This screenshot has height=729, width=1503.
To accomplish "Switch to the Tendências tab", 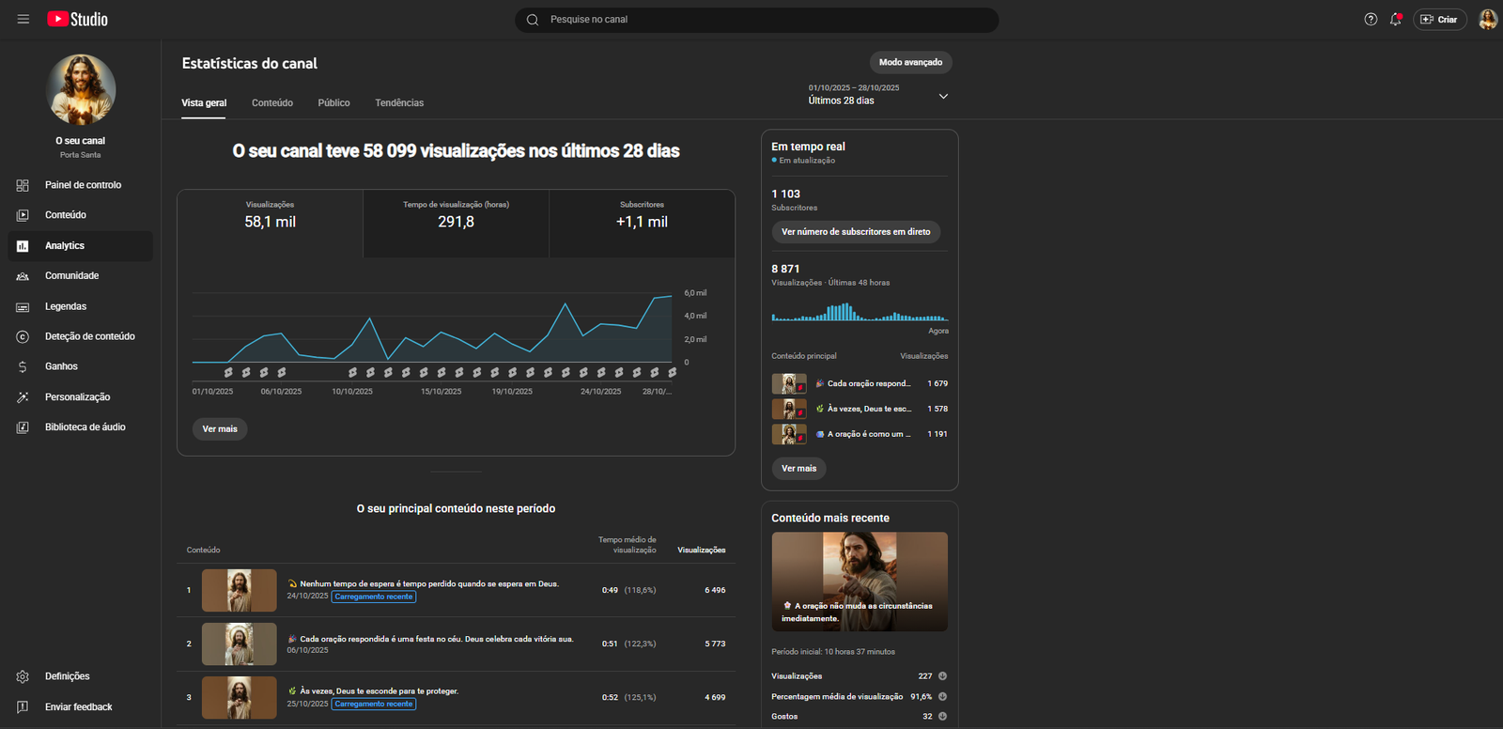I will [399, 103].
